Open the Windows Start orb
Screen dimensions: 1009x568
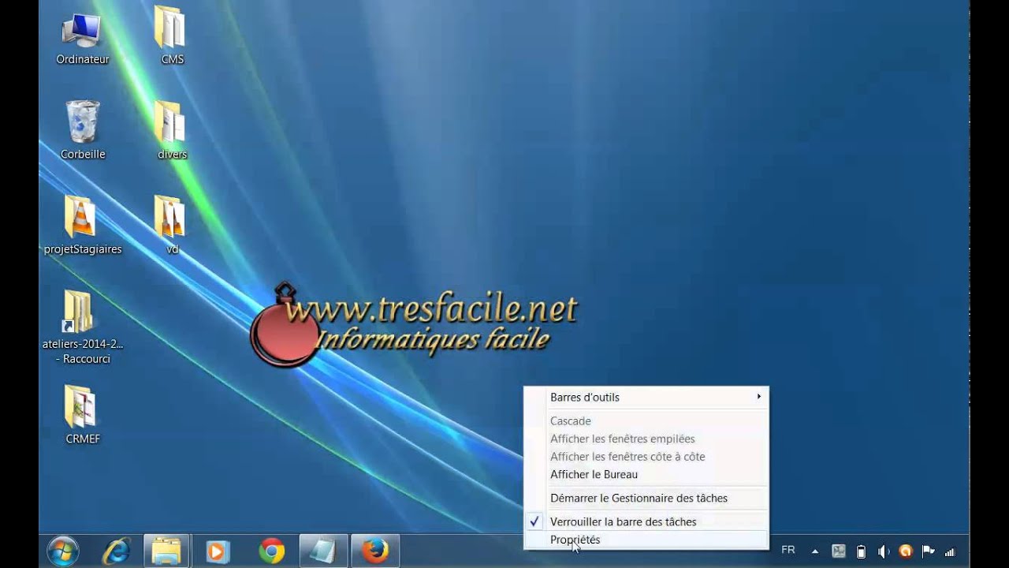pos(62,551)
